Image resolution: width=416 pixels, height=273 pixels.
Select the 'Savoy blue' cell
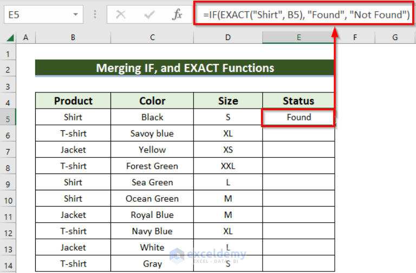click(152, 134)
